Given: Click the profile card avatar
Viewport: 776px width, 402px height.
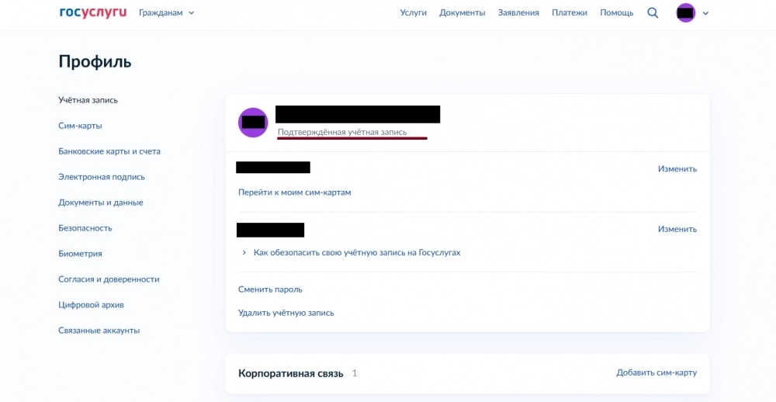Looking at the screenshot, I should [253, 123].
